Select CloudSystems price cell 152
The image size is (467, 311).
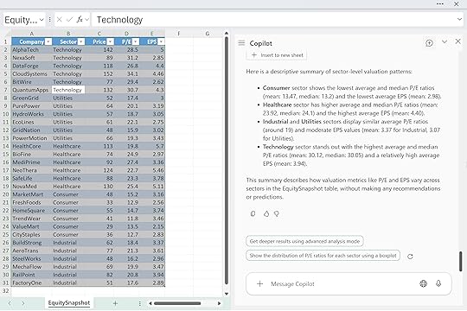point(99,73)
